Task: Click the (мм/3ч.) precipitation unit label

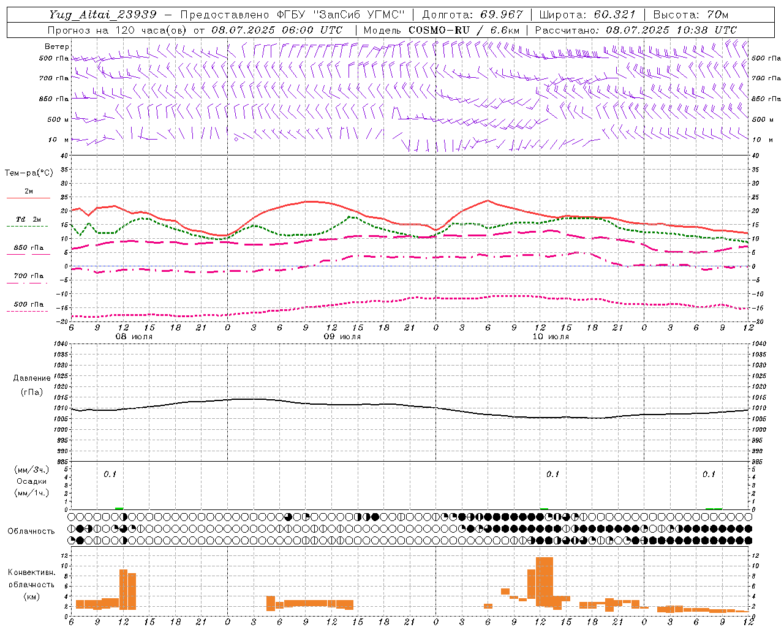Action: [x=32, y=470]
